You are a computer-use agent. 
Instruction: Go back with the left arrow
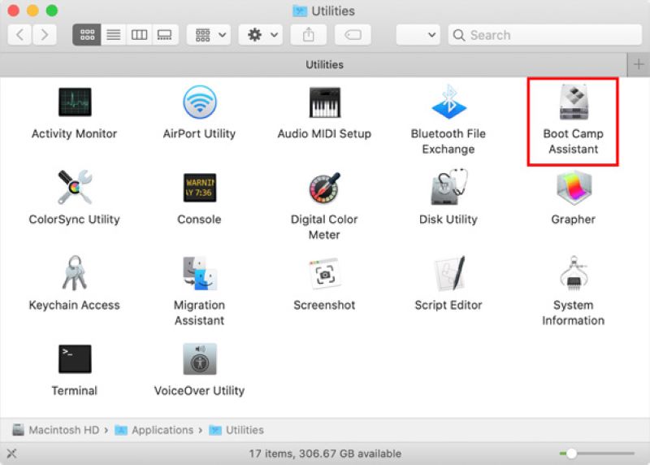(19, 34)
